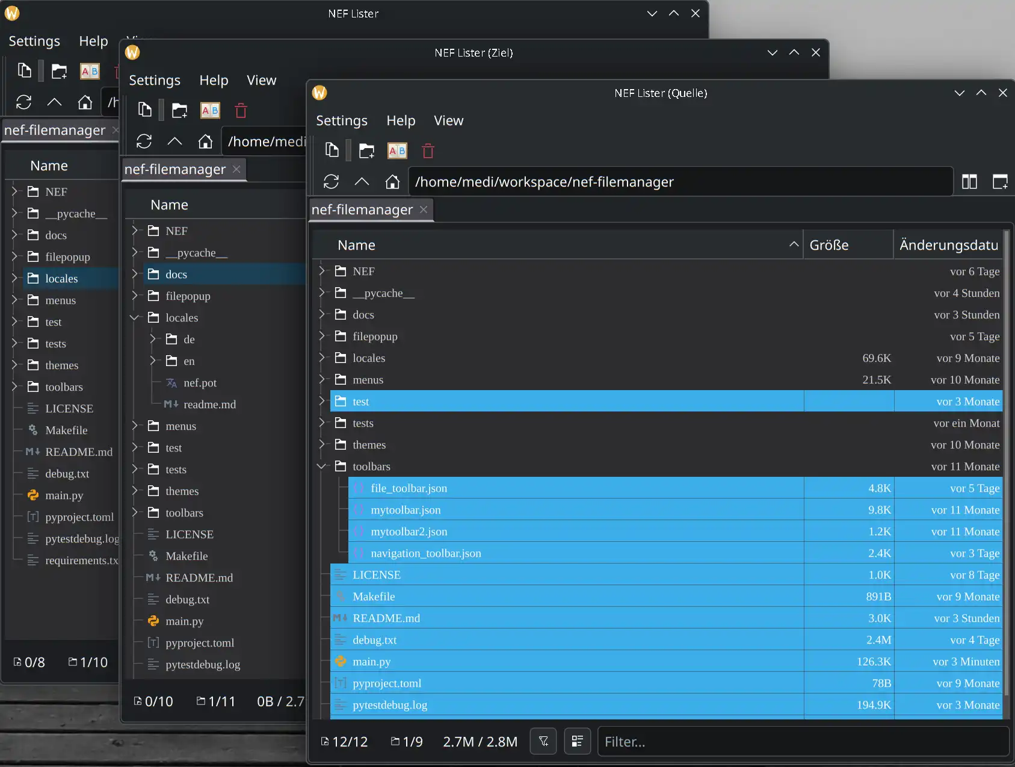Click the home icon in Quelle window
The image size is (1015, 767).
[x=392, y=182]
